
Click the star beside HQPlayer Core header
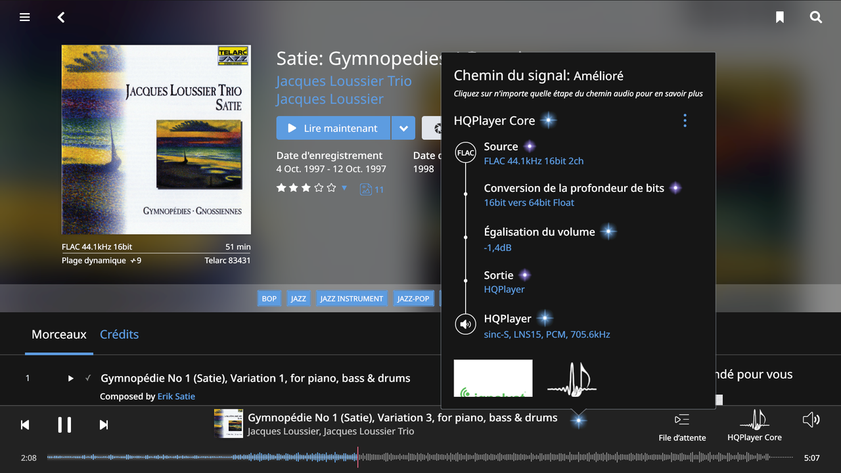[x=548, y=120]
